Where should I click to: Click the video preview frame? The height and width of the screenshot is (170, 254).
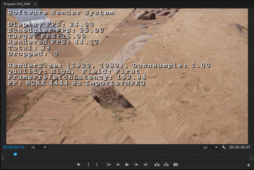127,76
